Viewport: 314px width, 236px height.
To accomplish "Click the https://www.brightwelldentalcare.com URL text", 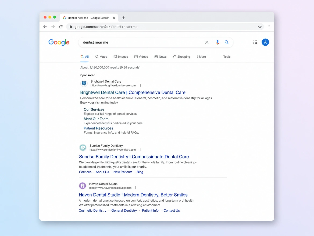I will click(113, 86).
